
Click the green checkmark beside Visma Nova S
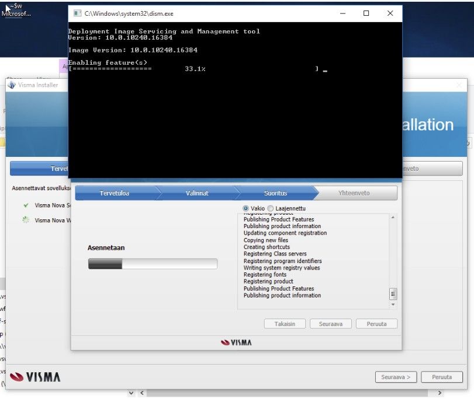(26, 205)
